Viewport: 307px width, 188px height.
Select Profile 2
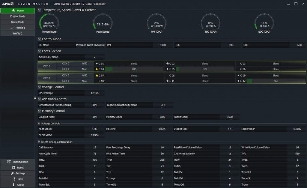[x=18, y=34]
